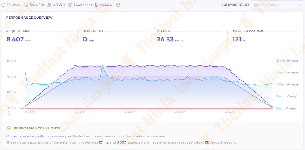Click the COMPARE RESULT label

coord(235,5)
